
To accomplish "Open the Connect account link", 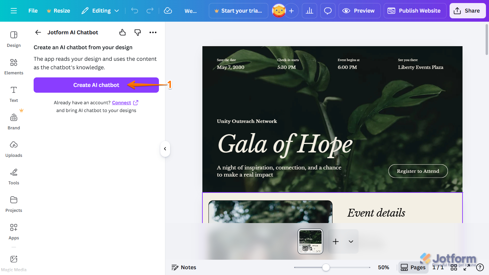I will click(x=121, y=103).
